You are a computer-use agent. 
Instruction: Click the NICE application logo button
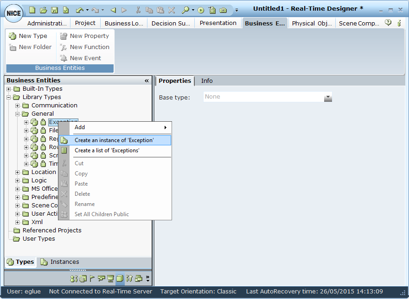(x=14, y=12)
